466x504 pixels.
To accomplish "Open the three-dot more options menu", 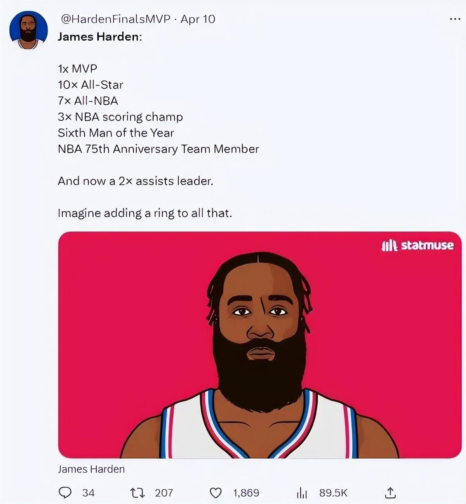I will [x=455, y=19].
